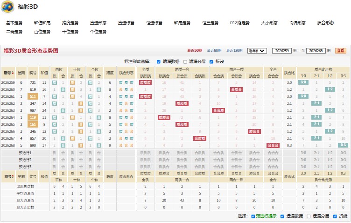
Task: Click the 预选行3 row label
Action: (25, 167)
